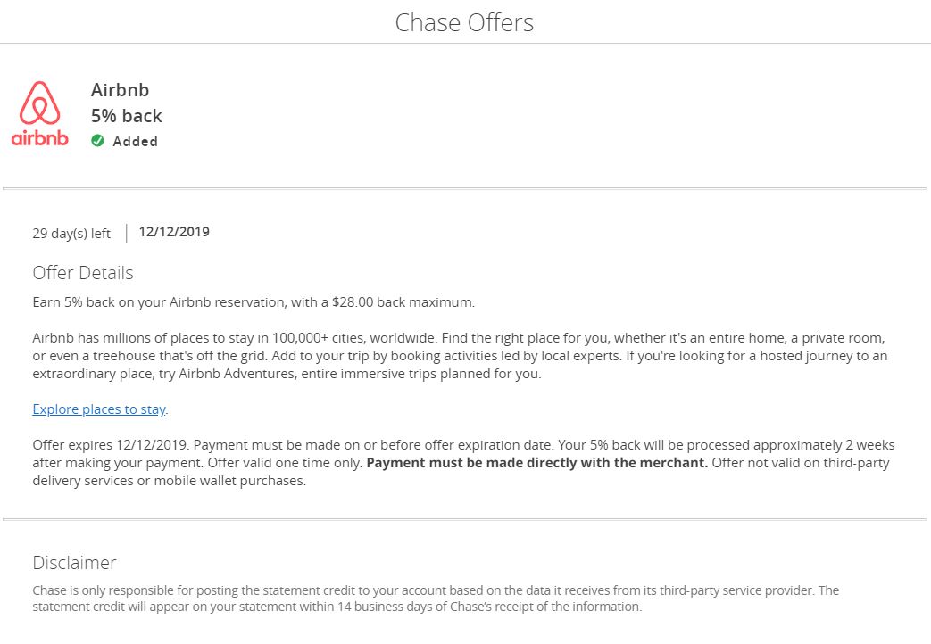Click the "Chase is only responsible" disclaimer paragraph
The image size is (931, 644).
click(x=436, y=599)
